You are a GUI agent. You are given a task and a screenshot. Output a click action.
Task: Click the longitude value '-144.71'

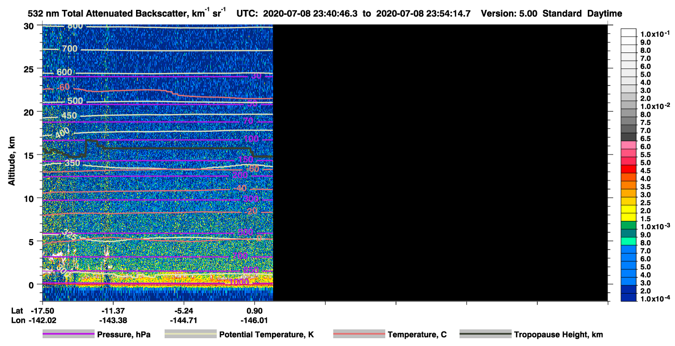point(184,320)
